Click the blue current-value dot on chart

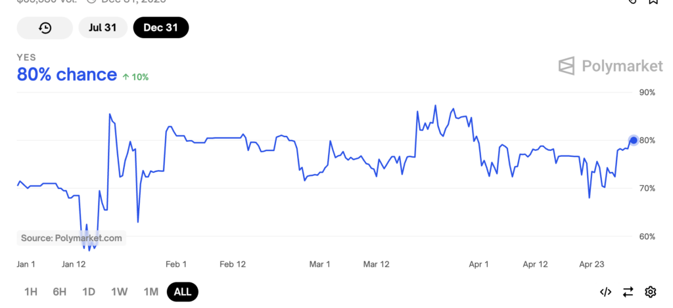(x=634, y=140)
